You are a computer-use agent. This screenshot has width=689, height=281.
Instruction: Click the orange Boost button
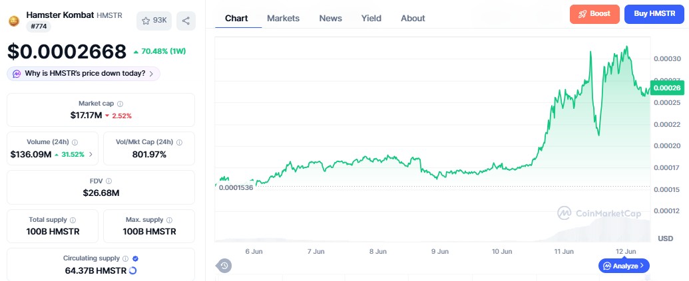(x=594, y=14)
